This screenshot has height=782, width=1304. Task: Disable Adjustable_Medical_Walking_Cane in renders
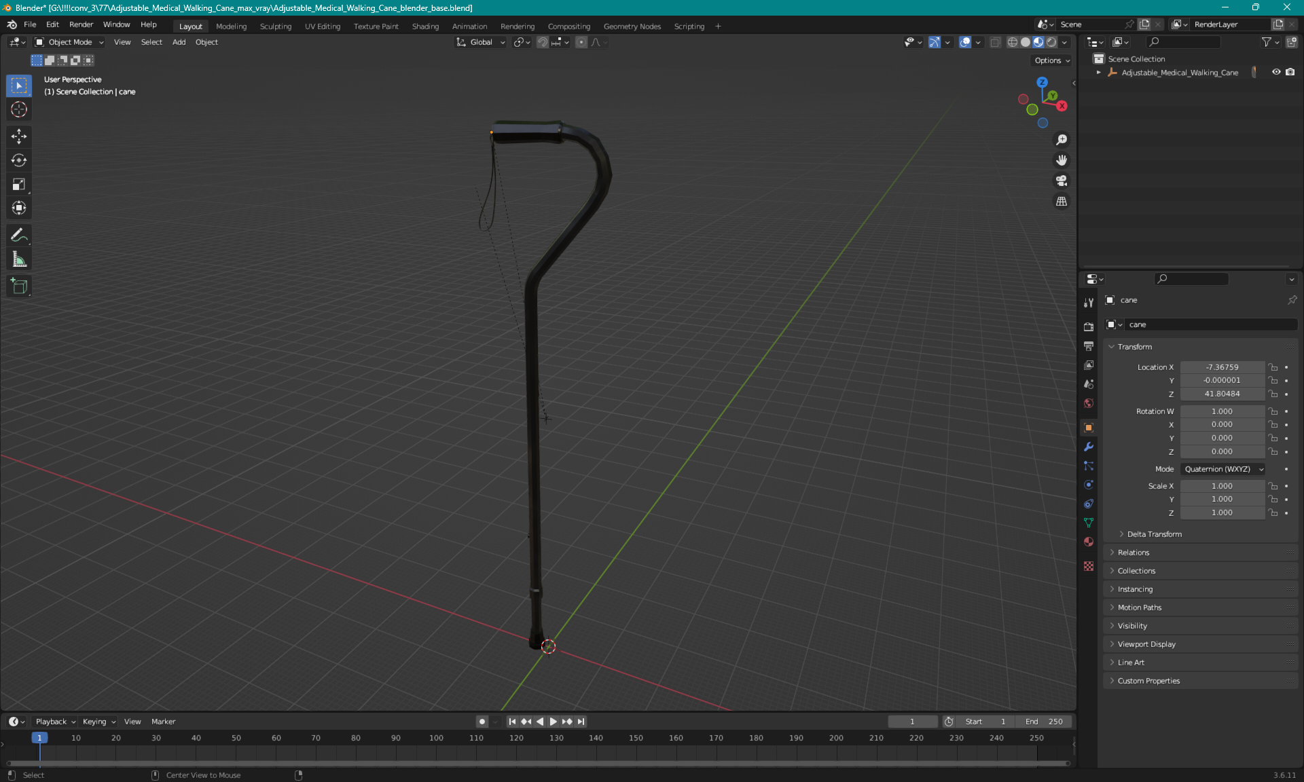pos(1290,72)
